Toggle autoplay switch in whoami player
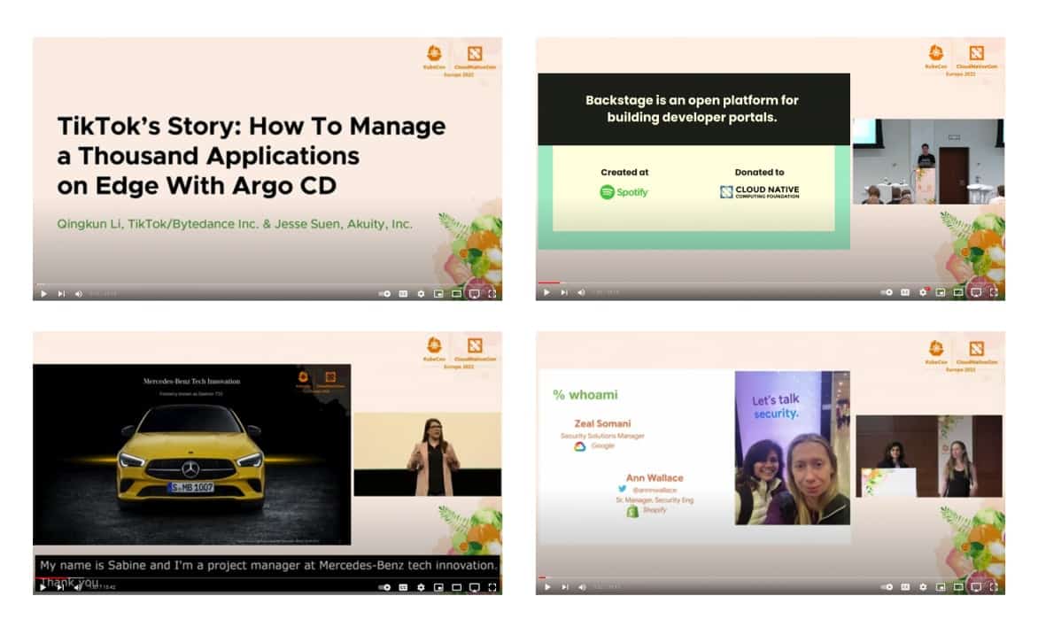This screenshot has width=1038, height=627. (x=887, y=586)
